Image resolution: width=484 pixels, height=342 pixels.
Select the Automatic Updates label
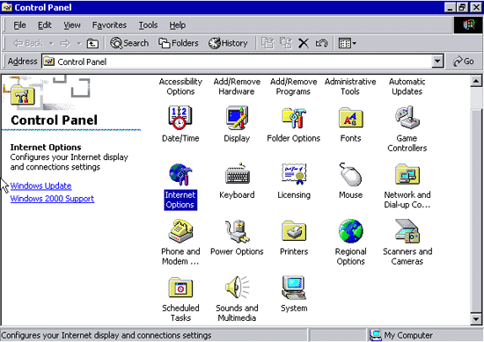407,86
